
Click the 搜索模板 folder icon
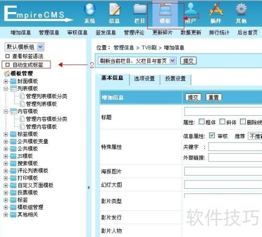click(13, 164)
